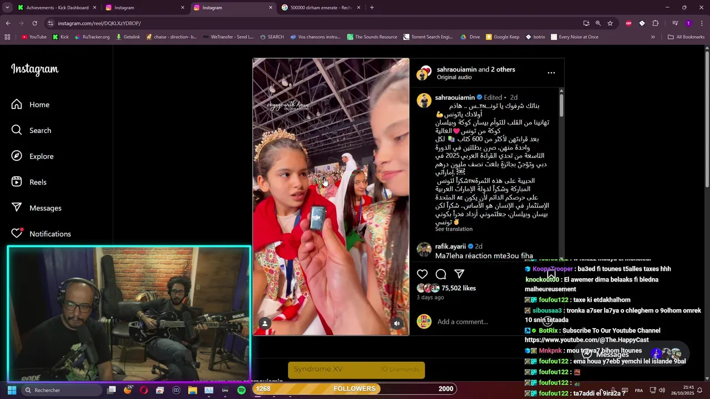
Task: Like the reel with the heart icon
Action: 422,274
